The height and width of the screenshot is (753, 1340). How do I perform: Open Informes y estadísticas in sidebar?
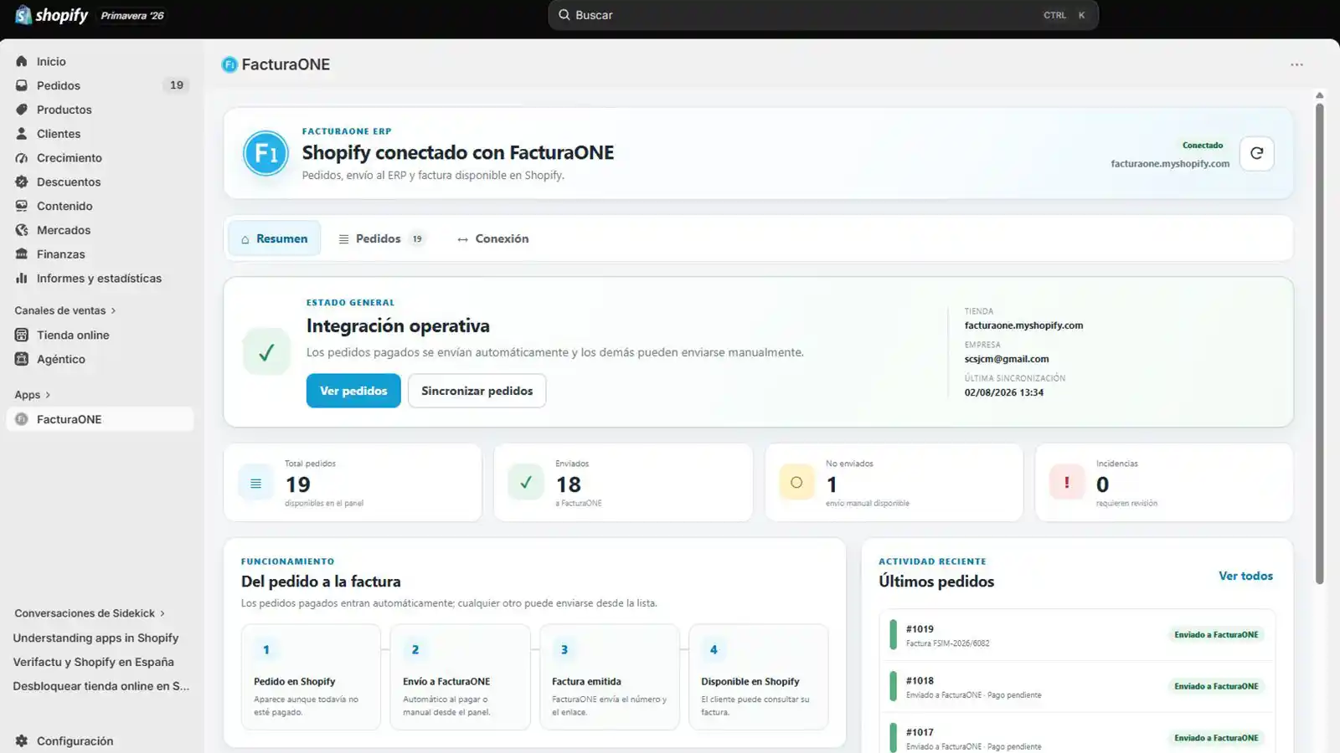[x=100, y=279]
